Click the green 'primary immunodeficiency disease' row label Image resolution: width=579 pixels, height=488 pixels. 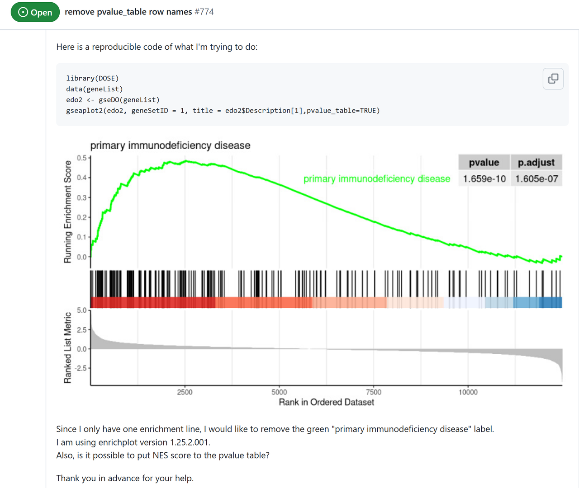coord(376,179)
